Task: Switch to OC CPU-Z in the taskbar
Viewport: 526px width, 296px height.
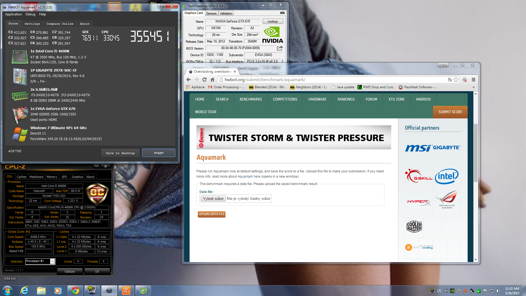Action: pos(126,291)
